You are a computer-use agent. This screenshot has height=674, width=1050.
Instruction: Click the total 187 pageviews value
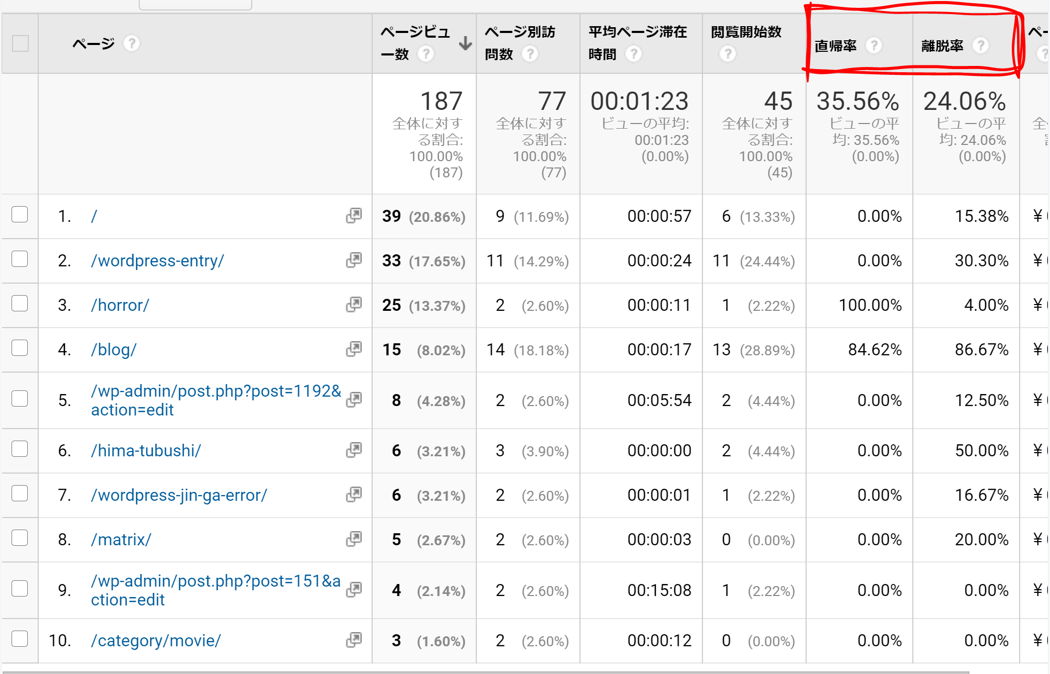pos(441,101)
